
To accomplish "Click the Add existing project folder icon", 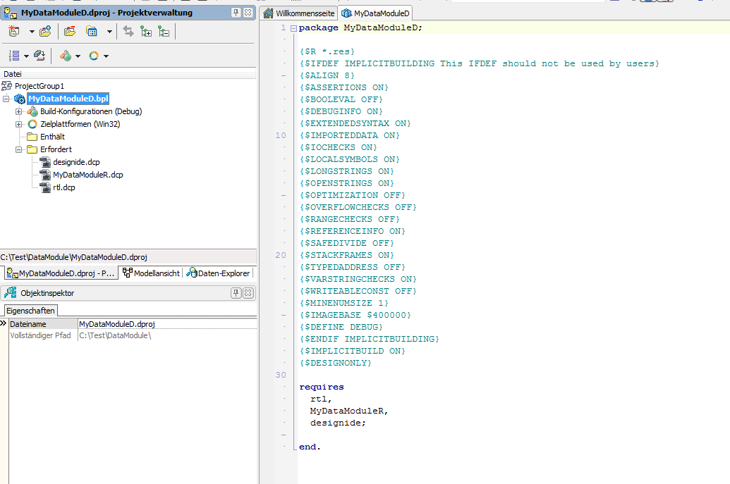I will [45, 31].
